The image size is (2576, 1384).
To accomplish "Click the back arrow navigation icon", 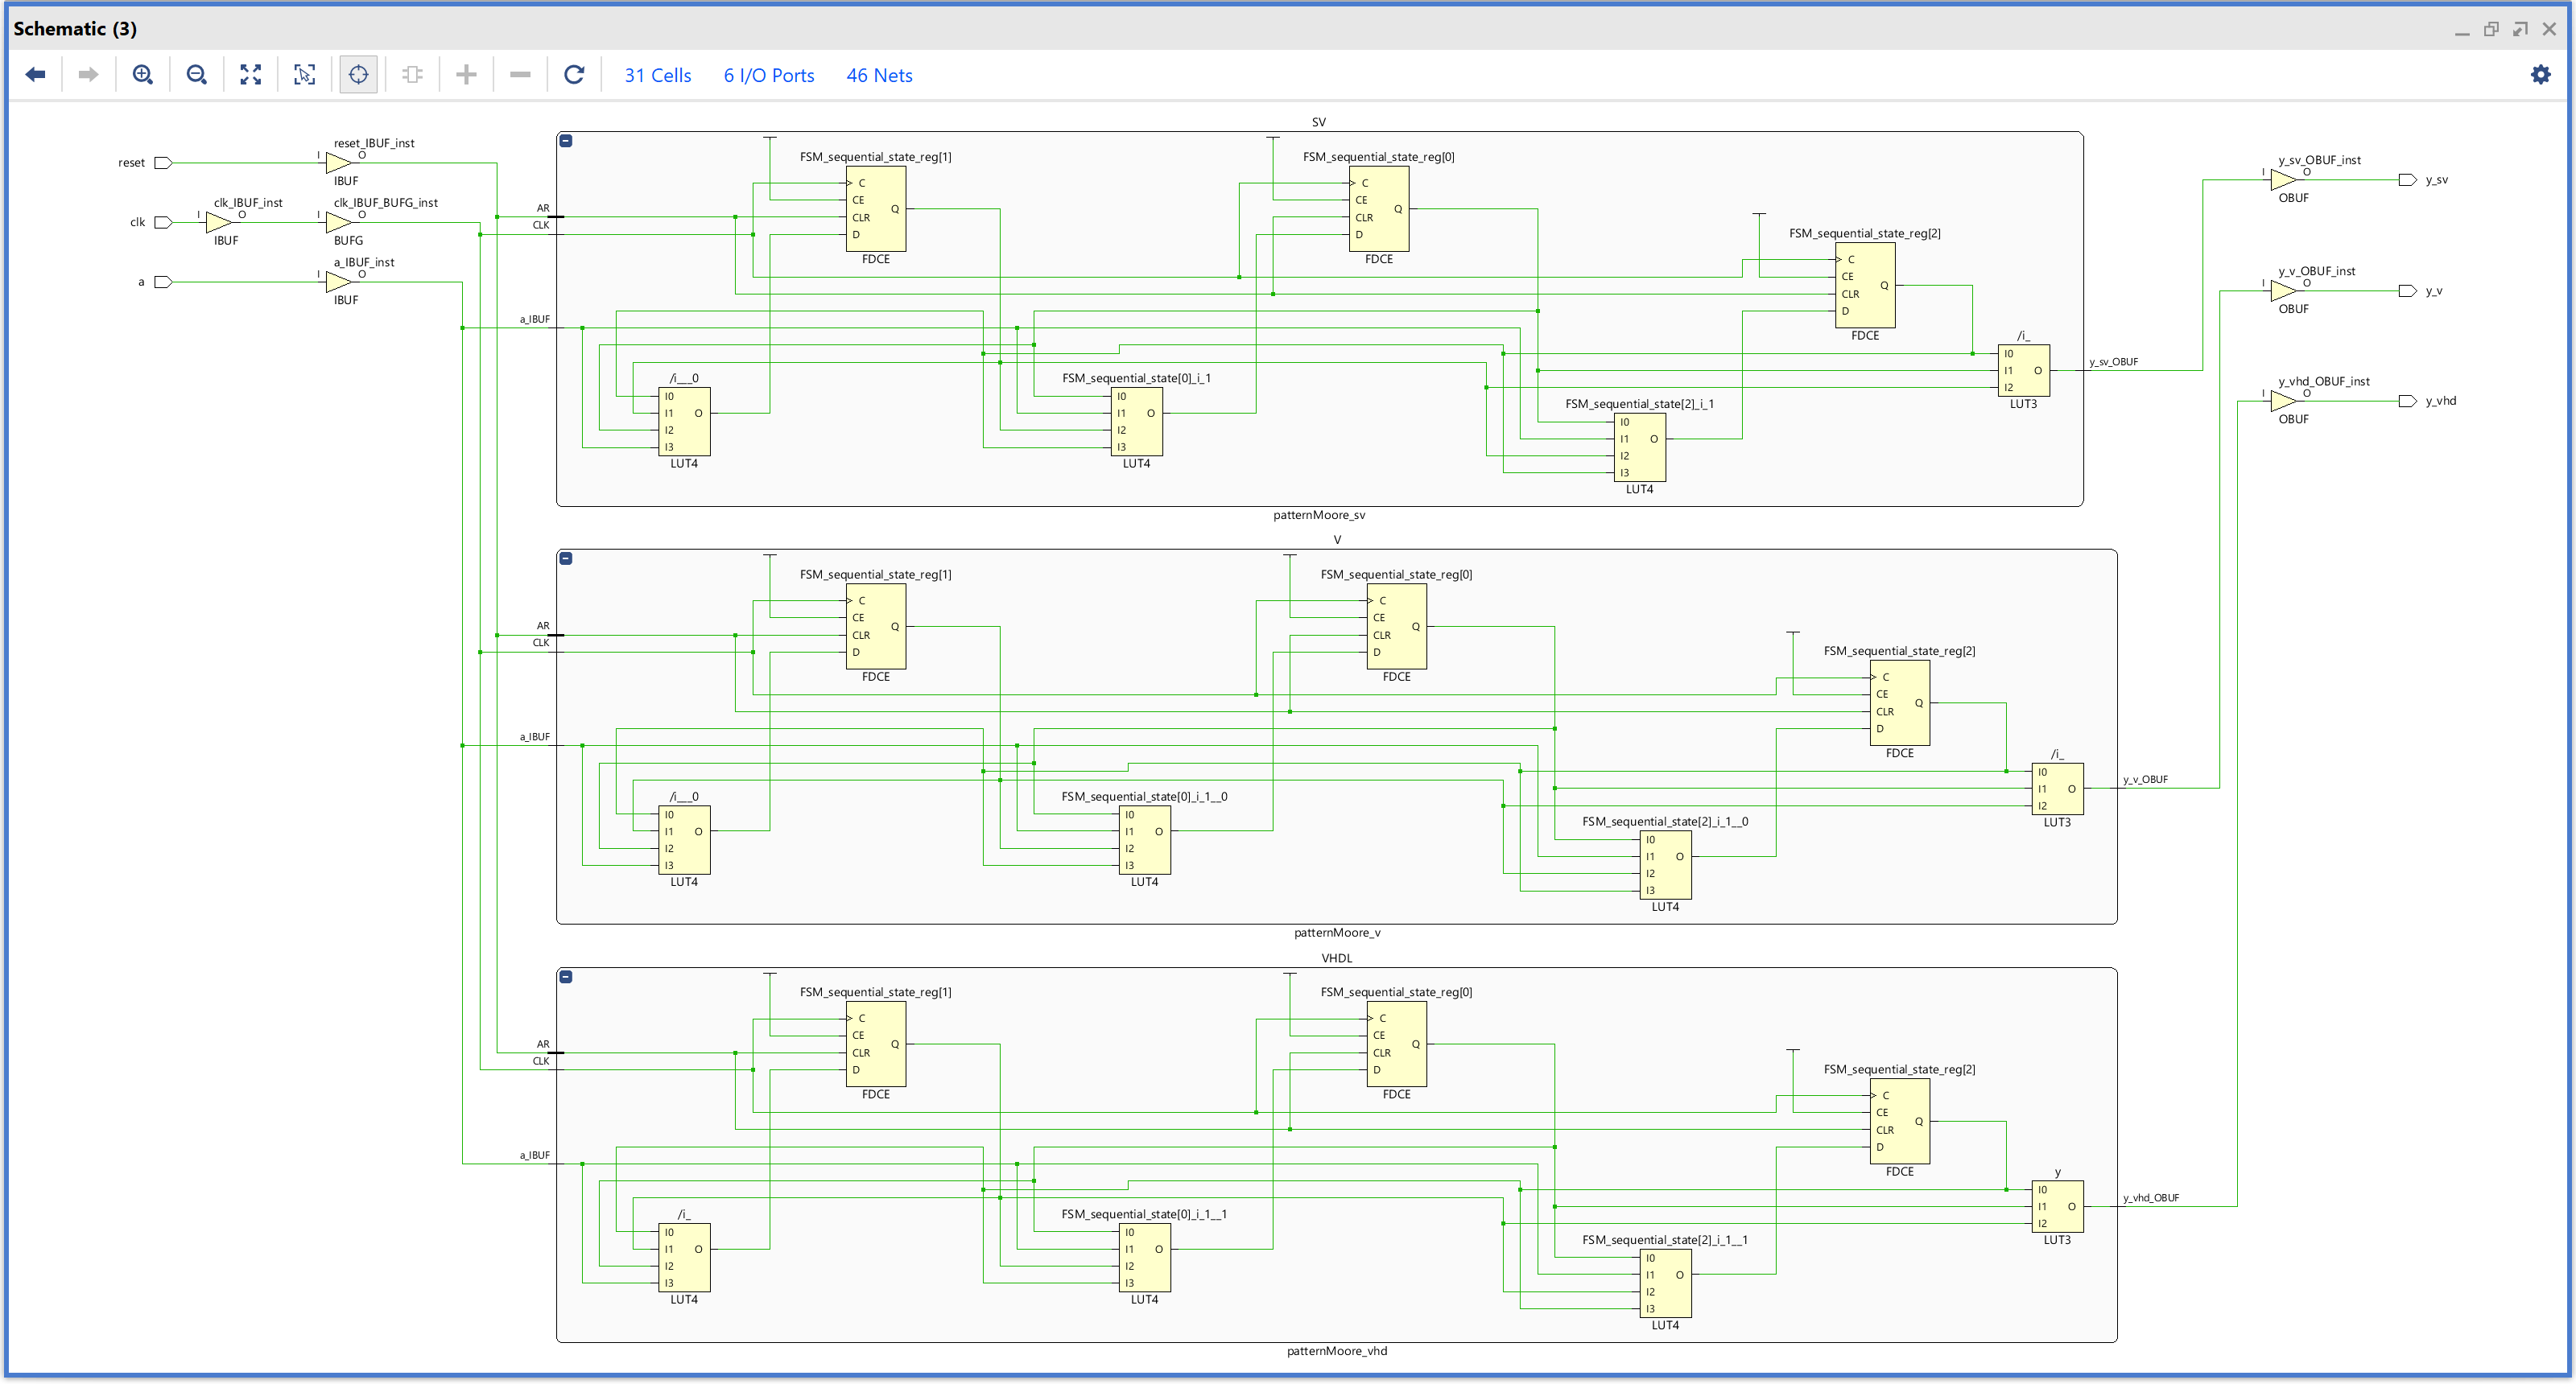I will click(x=36, y=75).
